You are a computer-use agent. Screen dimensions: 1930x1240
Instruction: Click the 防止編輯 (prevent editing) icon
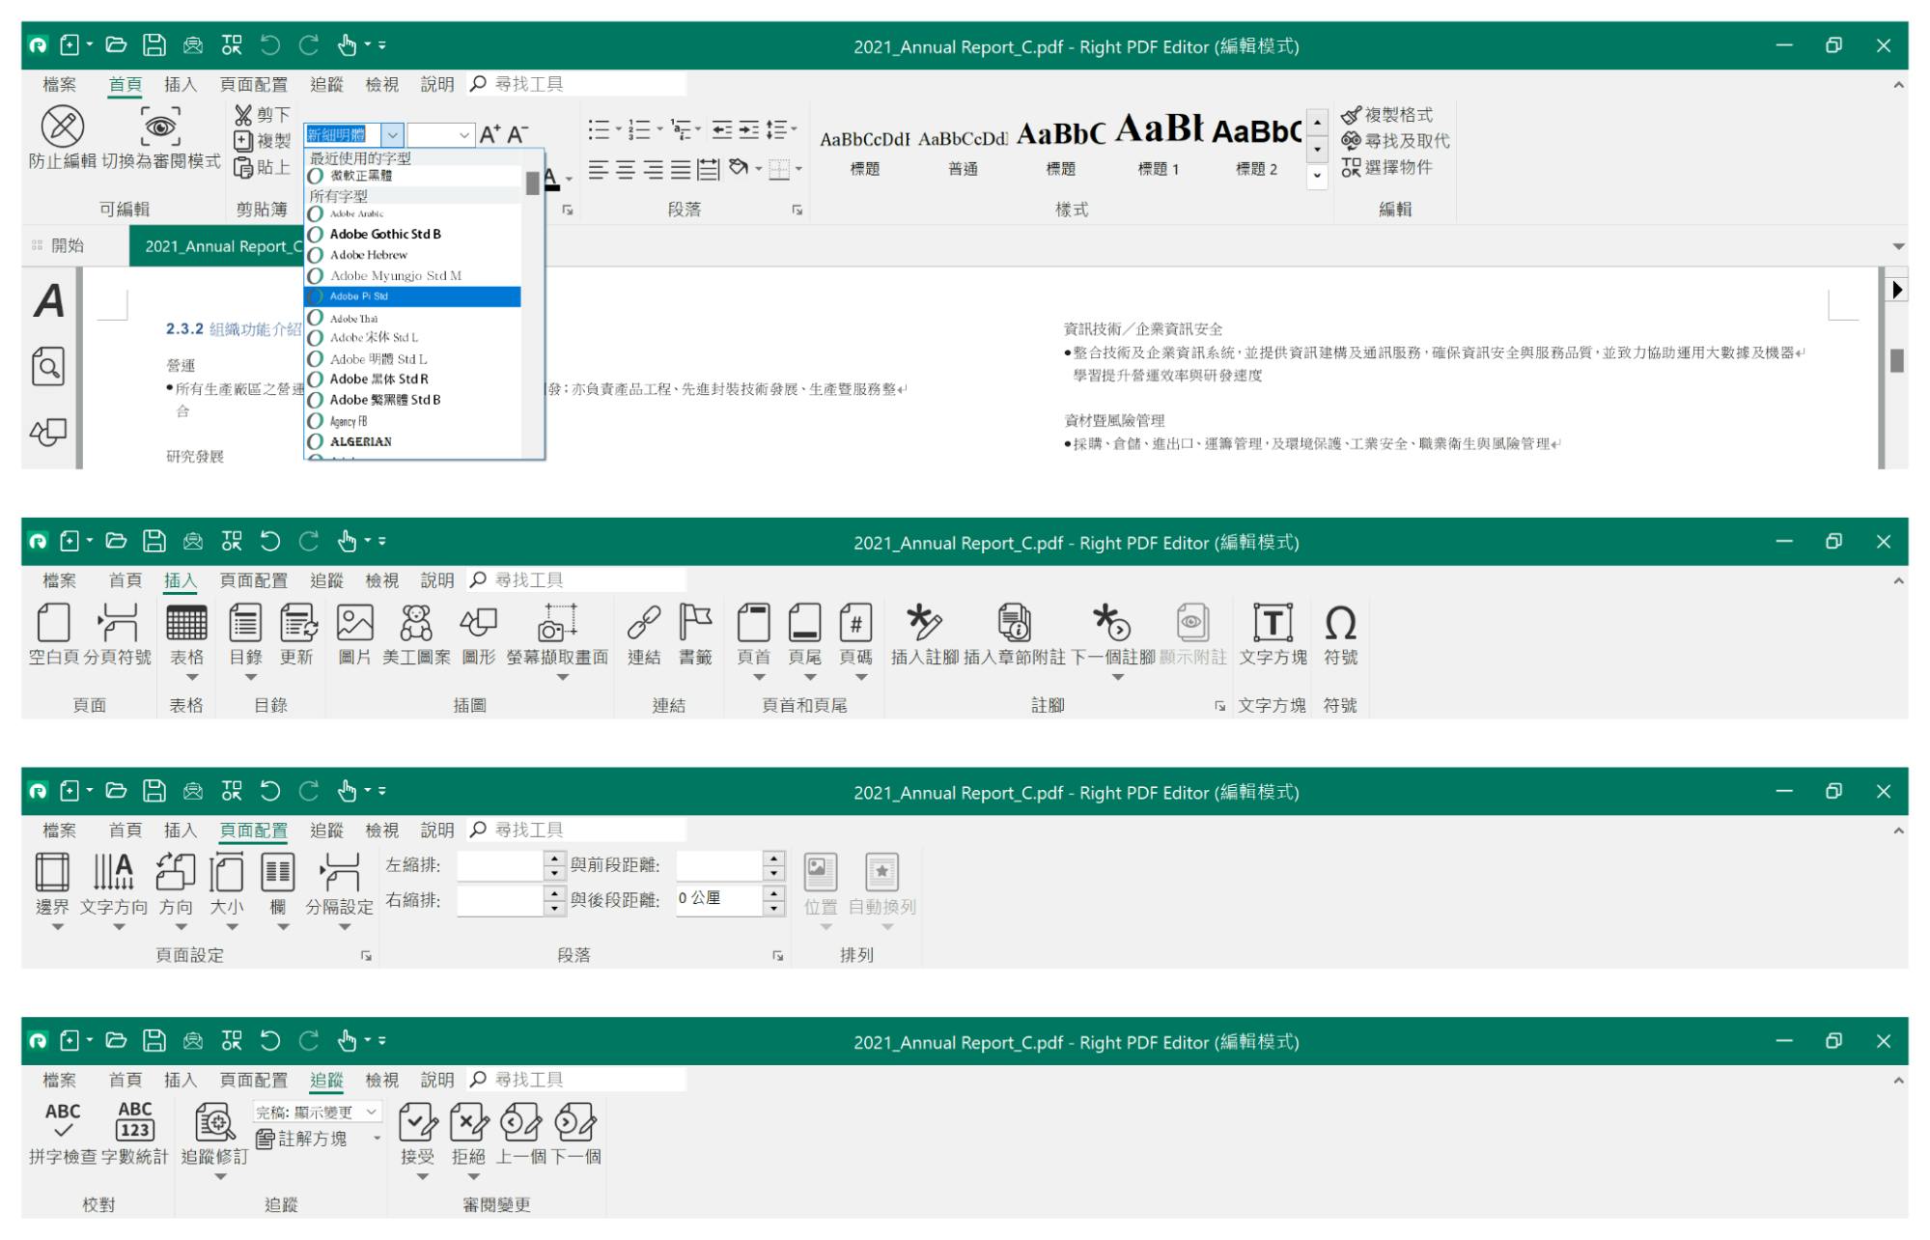(63, 127)
